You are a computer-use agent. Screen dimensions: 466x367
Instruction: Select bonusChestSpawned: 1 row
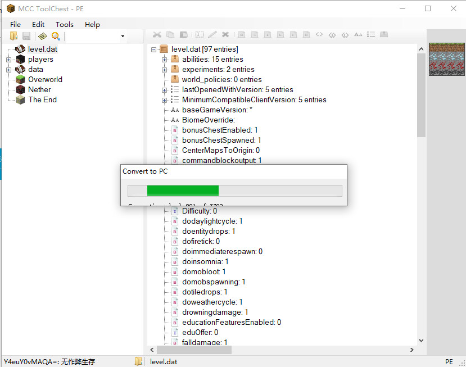click(221, 140)
